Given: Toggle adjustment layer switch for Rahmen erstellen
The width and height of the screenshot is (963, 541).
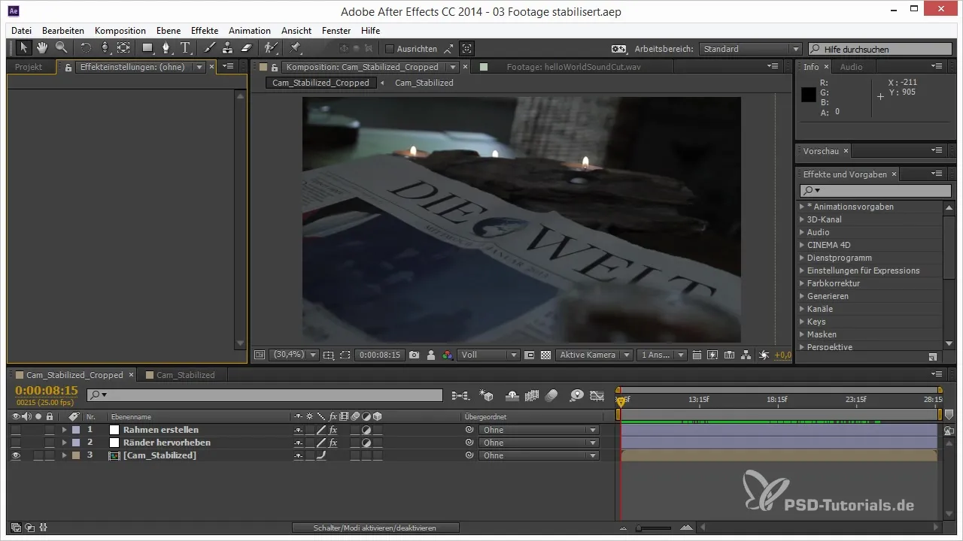Looking at the screenshot, I should [x=366, y=430].
